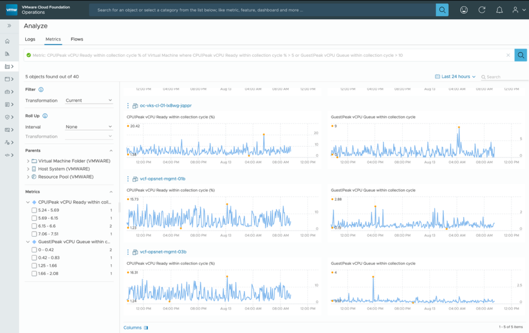This screenshot has height=333, width=529.
Task: Switch to the Logs tab
Action: coord(30,39)
